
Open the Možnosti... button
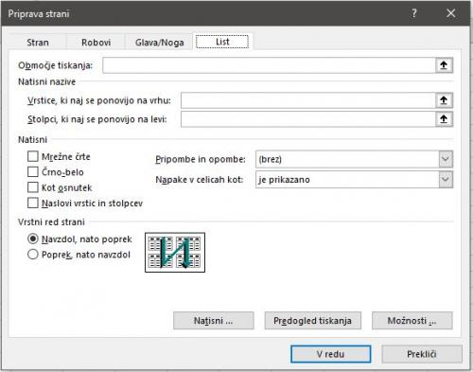tap(412, 321)
